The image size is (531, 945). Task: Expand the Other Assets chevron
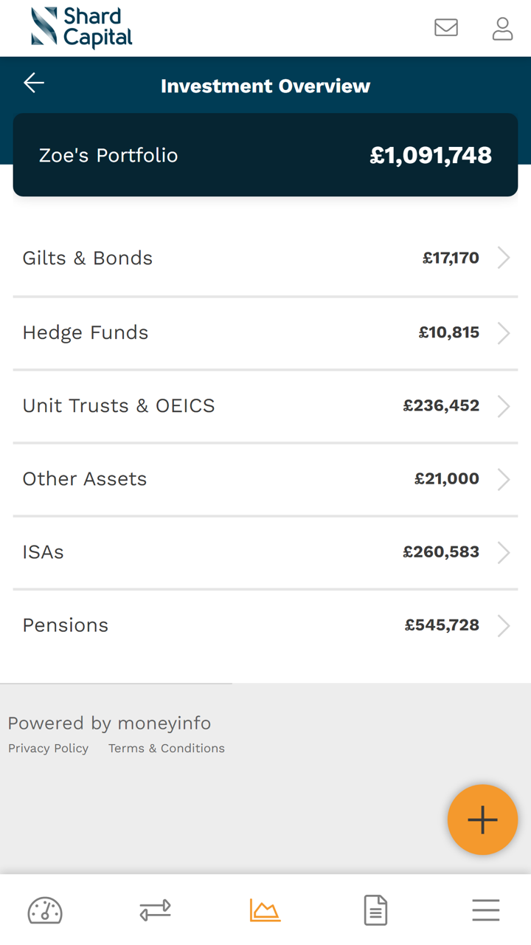coord(504,479)
